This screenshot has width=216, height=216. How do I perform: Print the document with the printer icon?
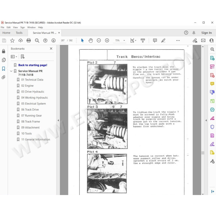point(29,40)
